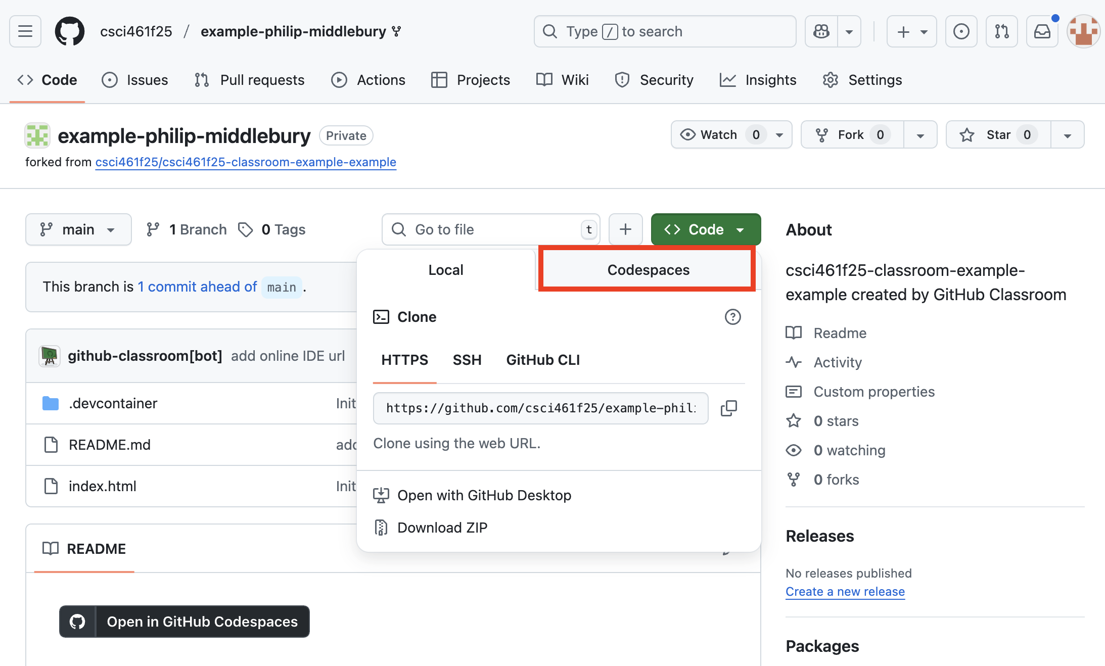Switch to the Insights tab
Screen dimensions: 1105x666
point(758,80)
